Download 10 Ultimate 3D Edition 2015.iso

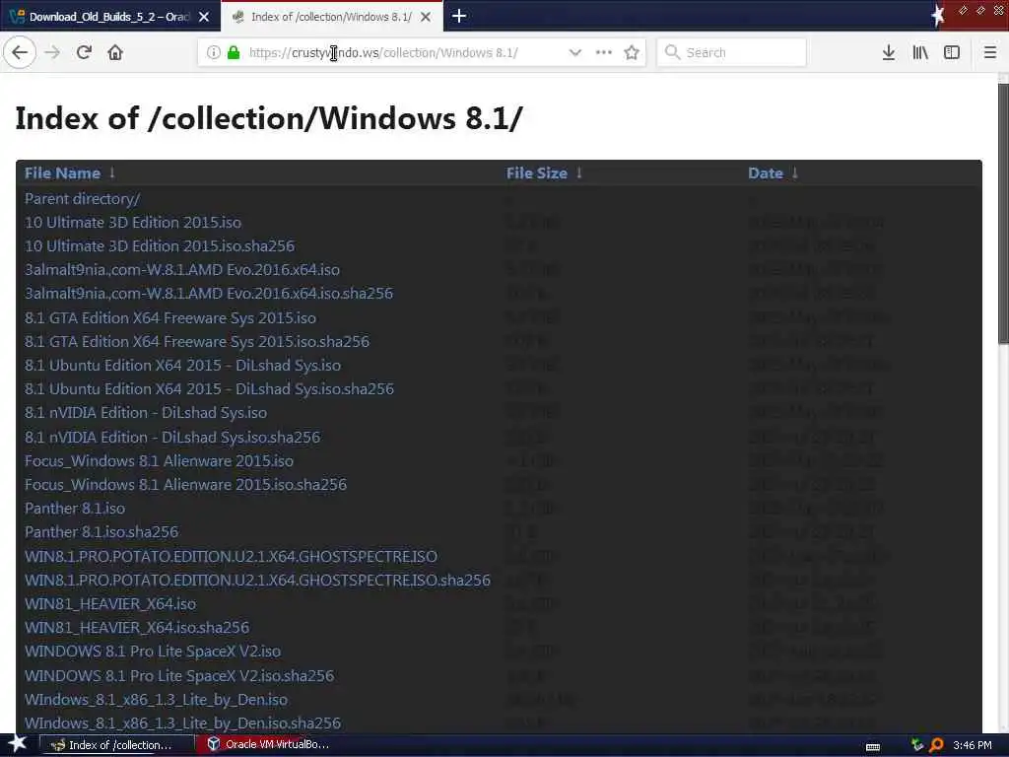point(133,223)
